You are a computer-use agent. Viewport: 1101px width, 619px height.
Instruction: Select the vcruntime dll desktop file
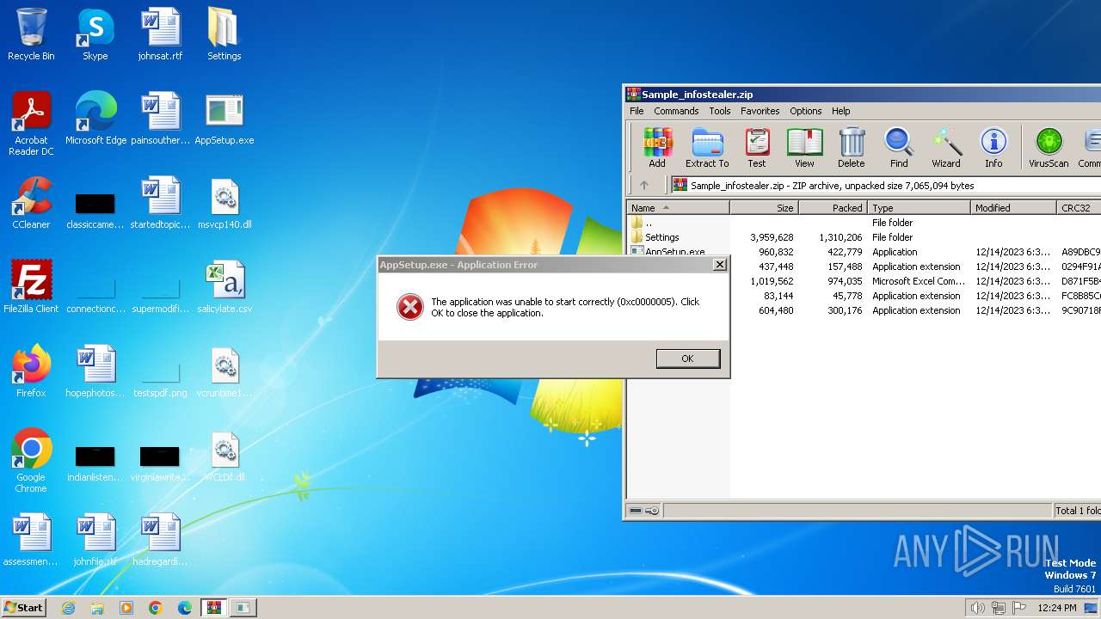click(x=225, y=372)
